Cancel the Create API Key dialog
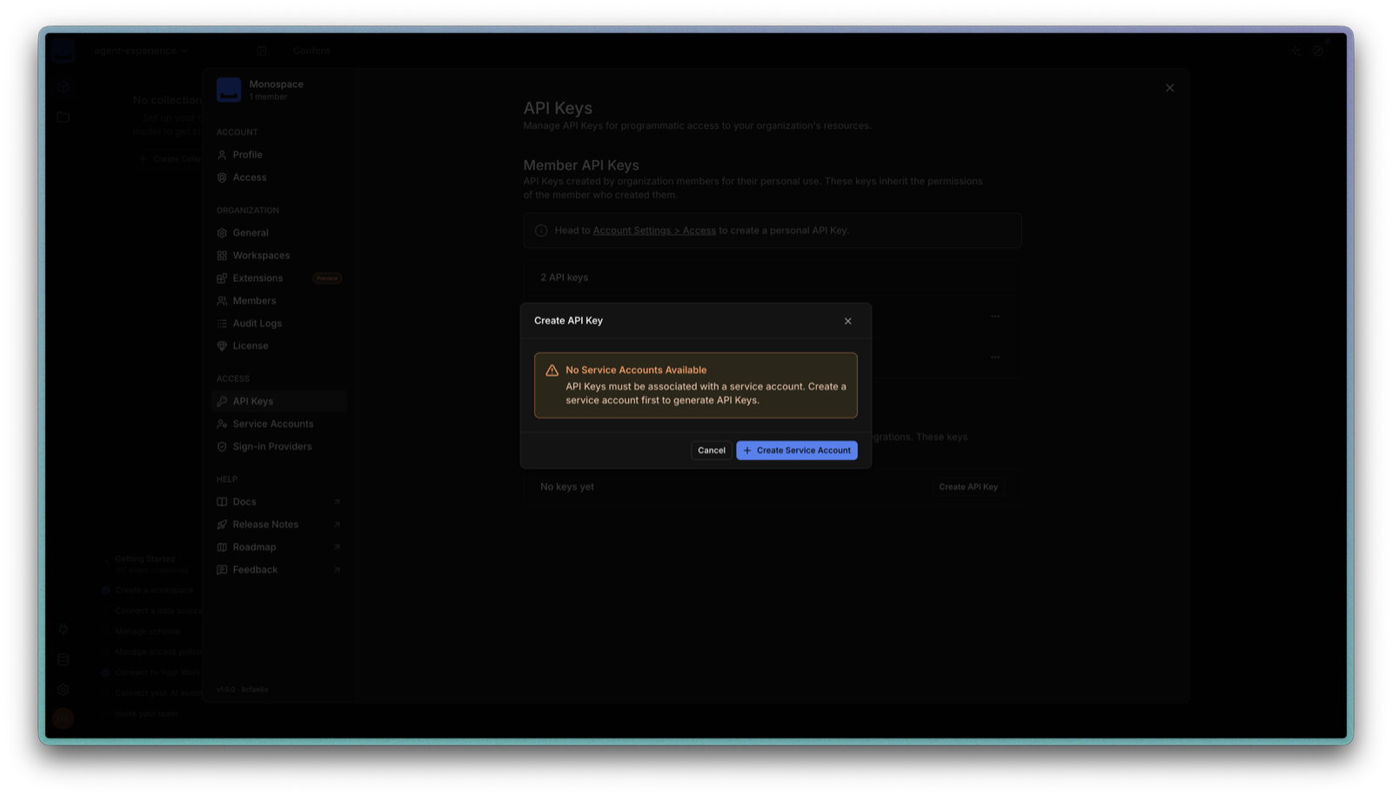This screenshot has width=1392, height=796. 711,450
